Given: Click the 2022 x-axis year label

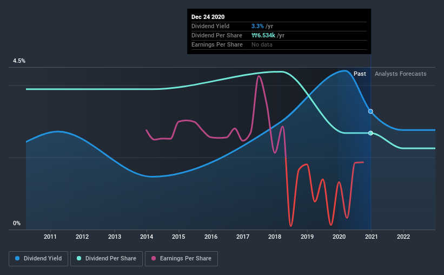Looking at the screenshot, I should click(x=403, y=237).
